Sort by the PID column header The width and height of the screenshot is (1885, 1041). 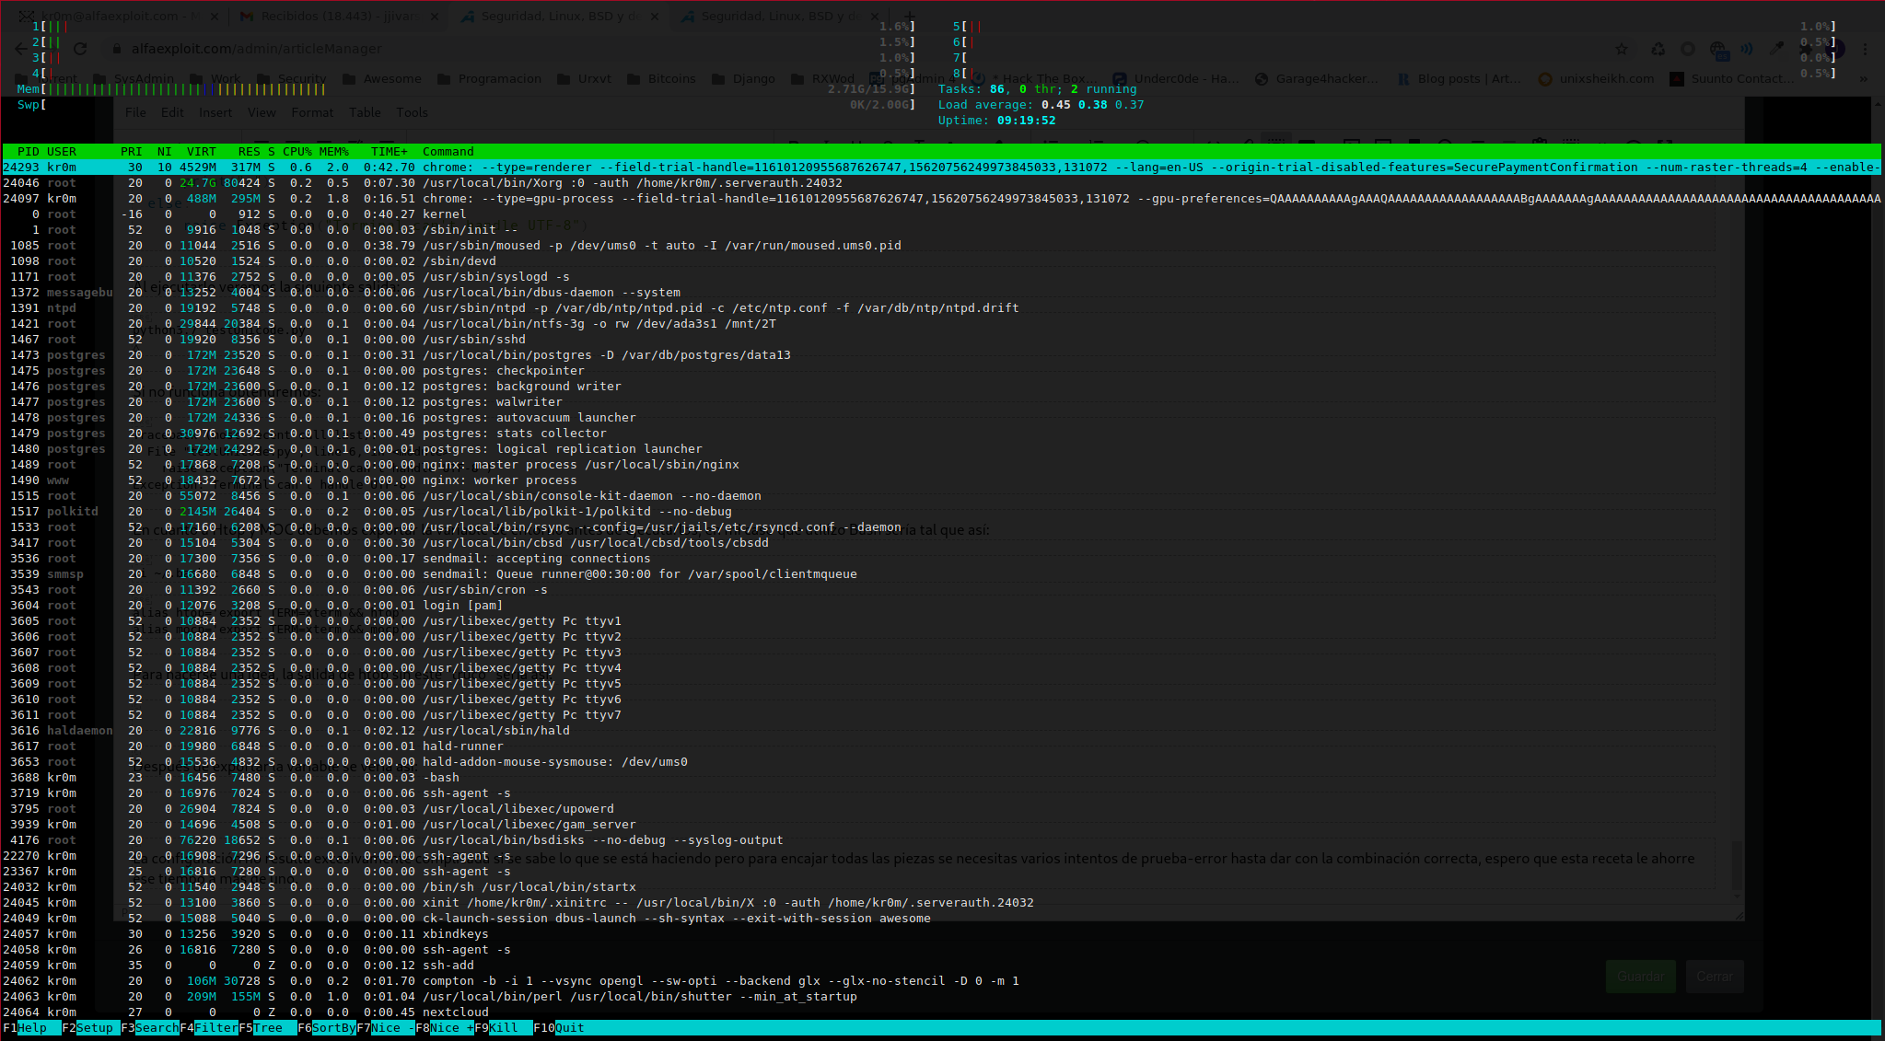point(28,152)
